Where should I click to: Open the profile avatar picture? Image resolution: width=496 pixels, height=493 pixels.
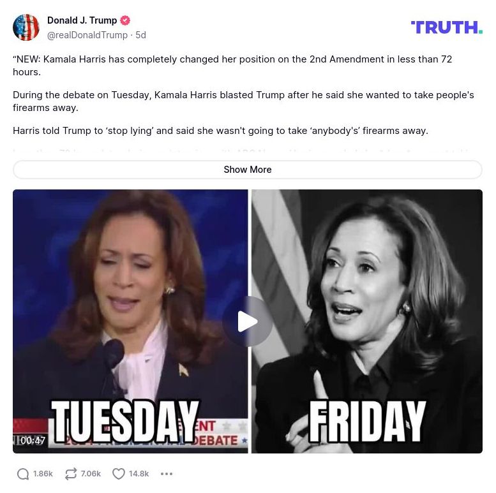26,27
